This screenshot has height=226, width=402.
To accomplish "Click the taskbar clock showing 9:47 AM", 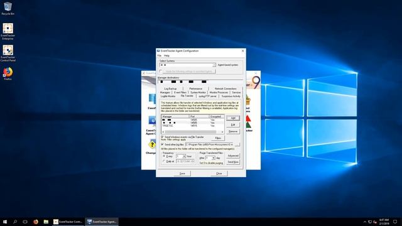I will point(384,222).
